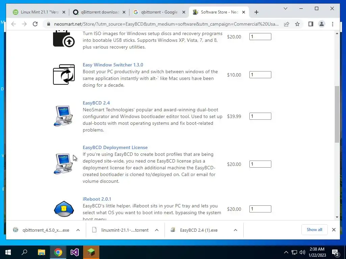Open the taskbar clock and date

(317, 252)
